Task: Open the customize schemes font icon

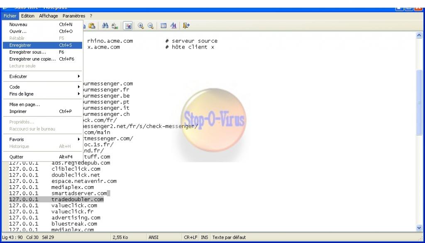Action: [x=173, y=26]
